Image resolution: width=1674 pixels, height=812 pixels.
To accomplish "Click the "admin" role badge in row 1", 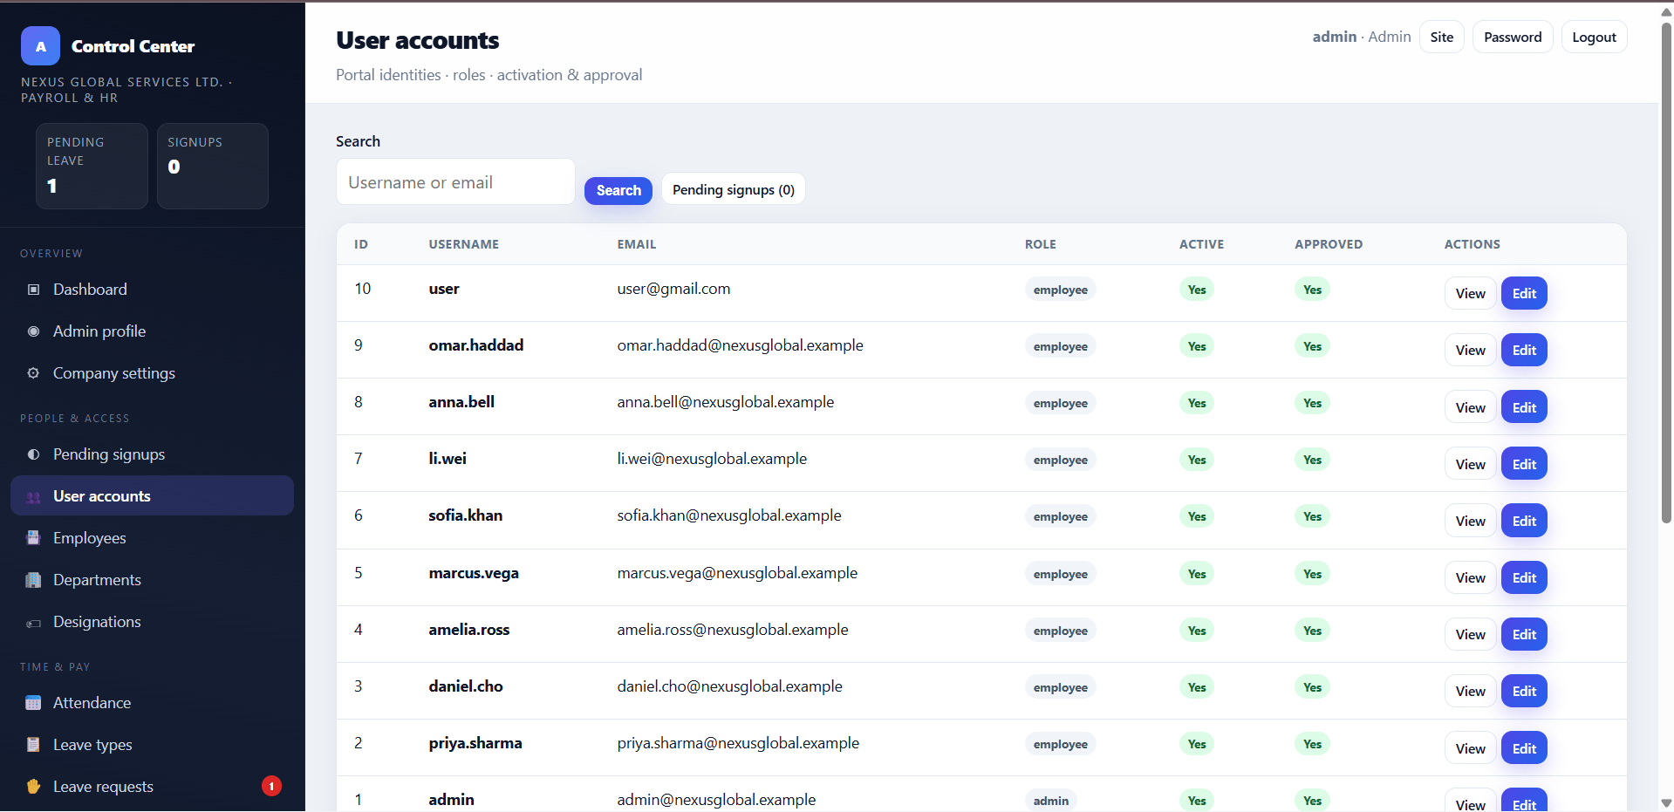I will (x=1051, y=801).
